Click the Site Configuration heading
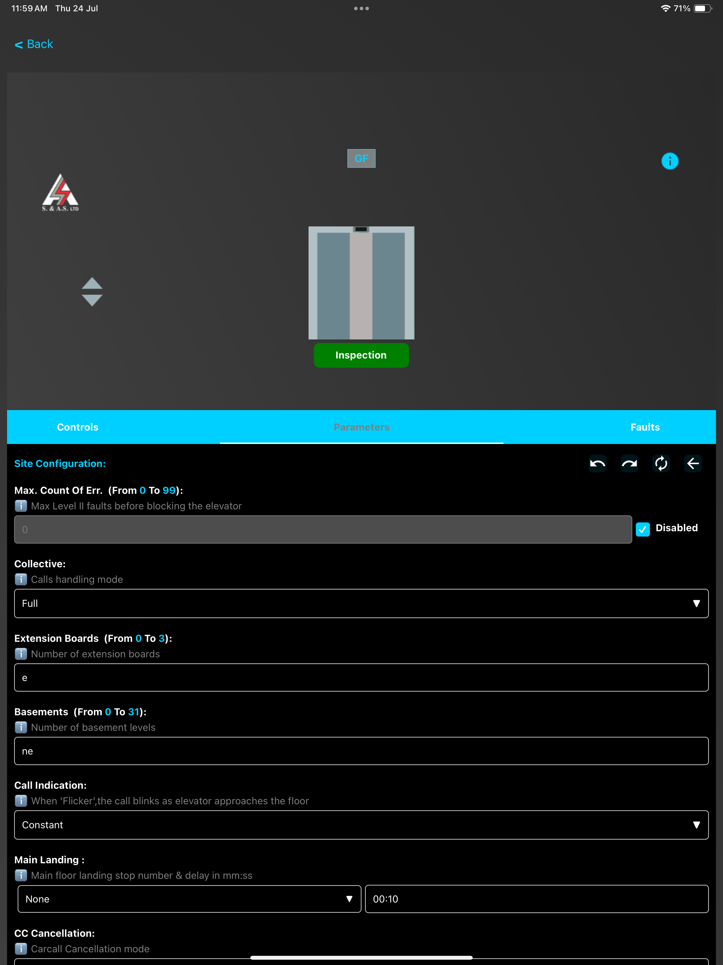 (x=60, y=464)
